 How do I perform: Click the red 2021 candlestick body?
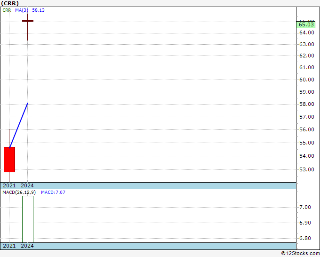click(9, 160)
